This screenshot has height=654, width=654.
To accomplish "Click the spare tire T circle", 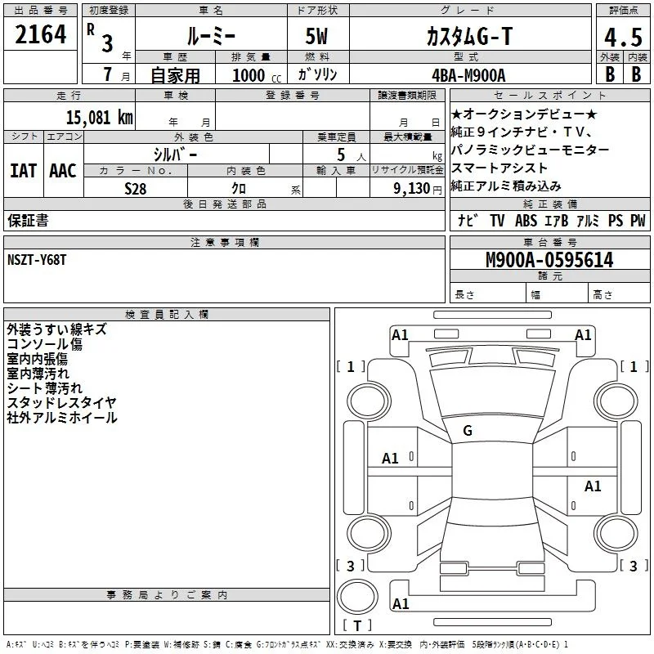I will (x=357, y=597).
